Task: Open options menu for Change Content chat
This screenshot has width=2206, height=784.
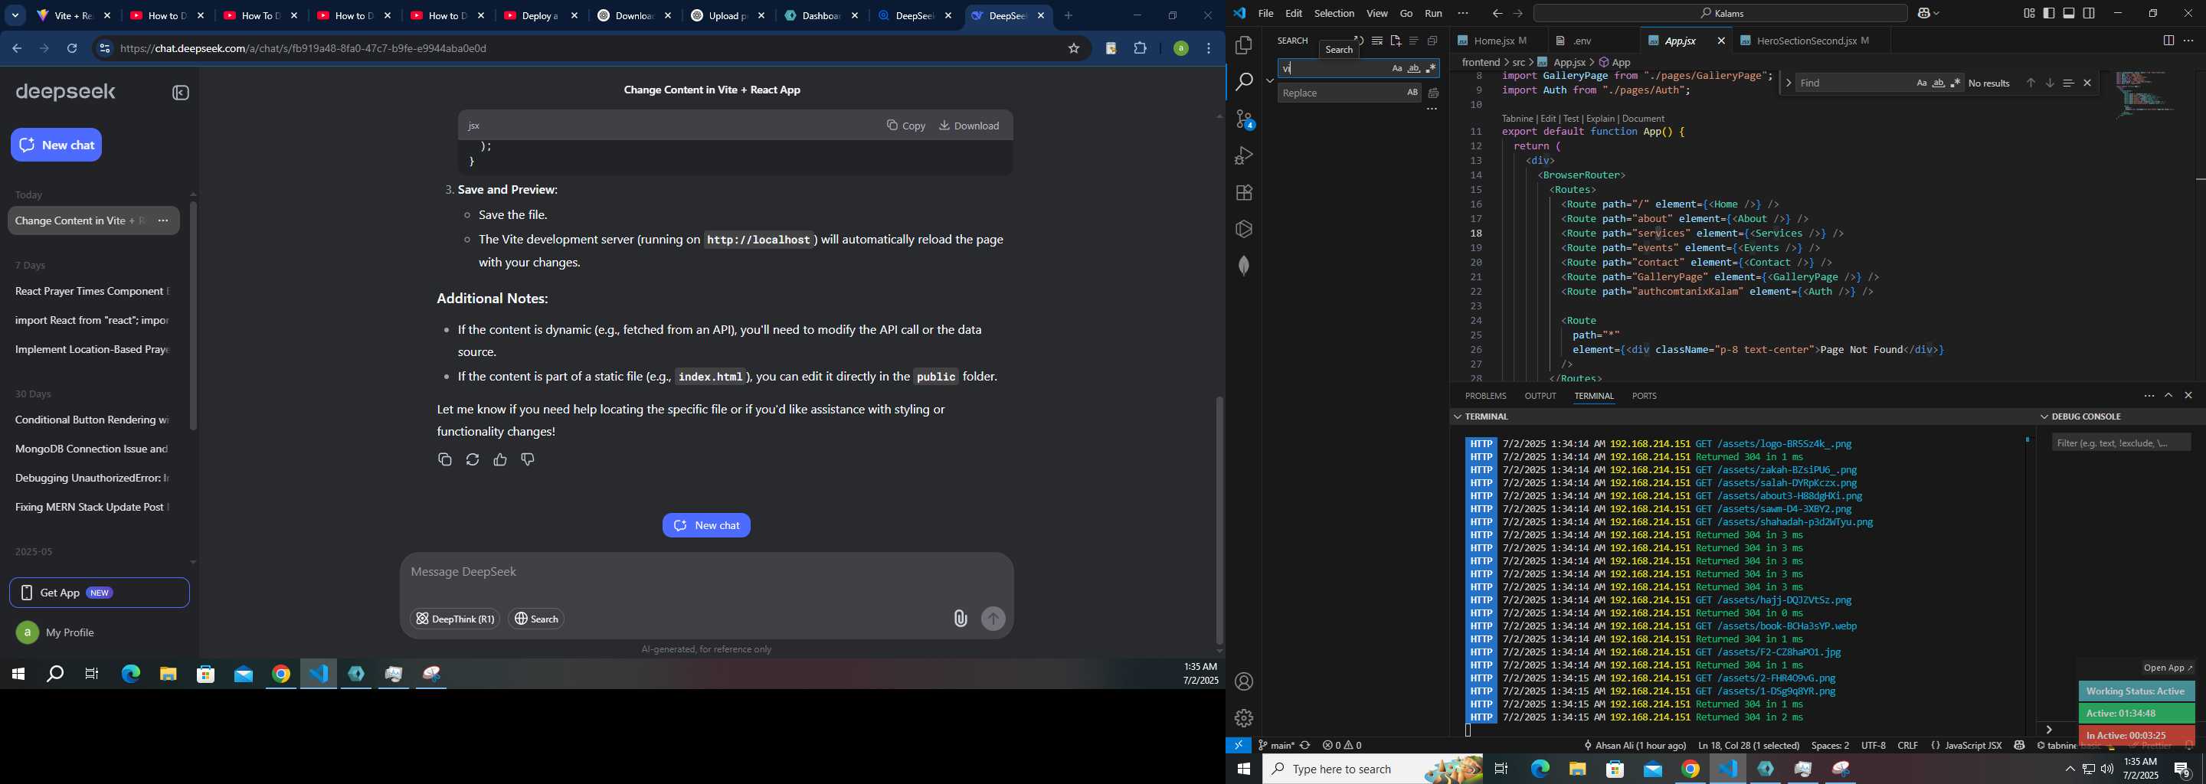Action: tap(162, 220)
